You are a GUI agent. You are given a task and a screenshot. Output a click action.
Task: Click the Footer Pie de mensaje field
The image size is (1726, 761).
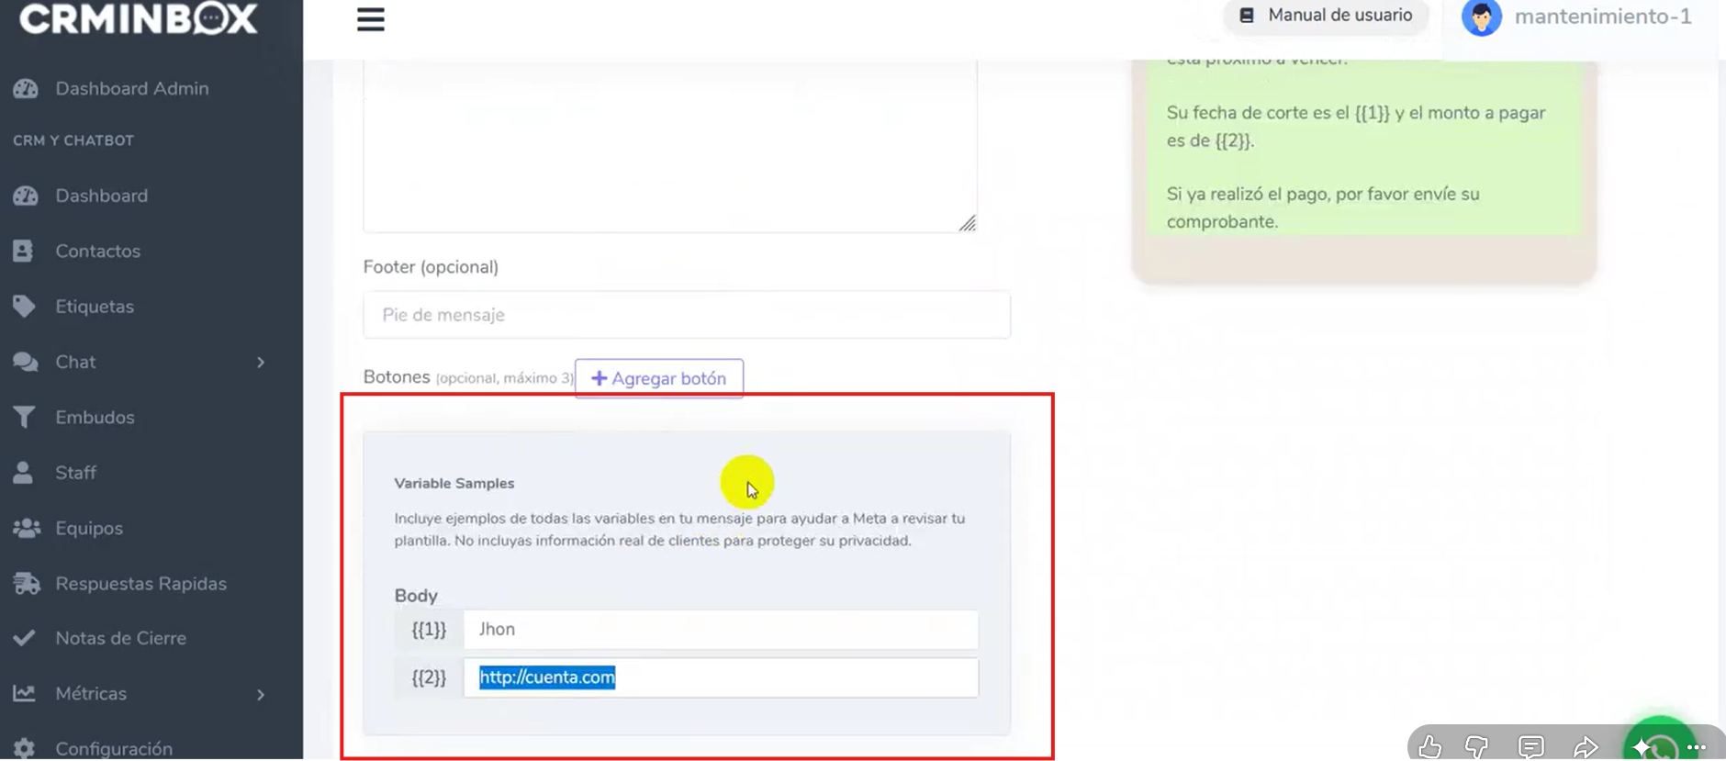tap(687, 315)
